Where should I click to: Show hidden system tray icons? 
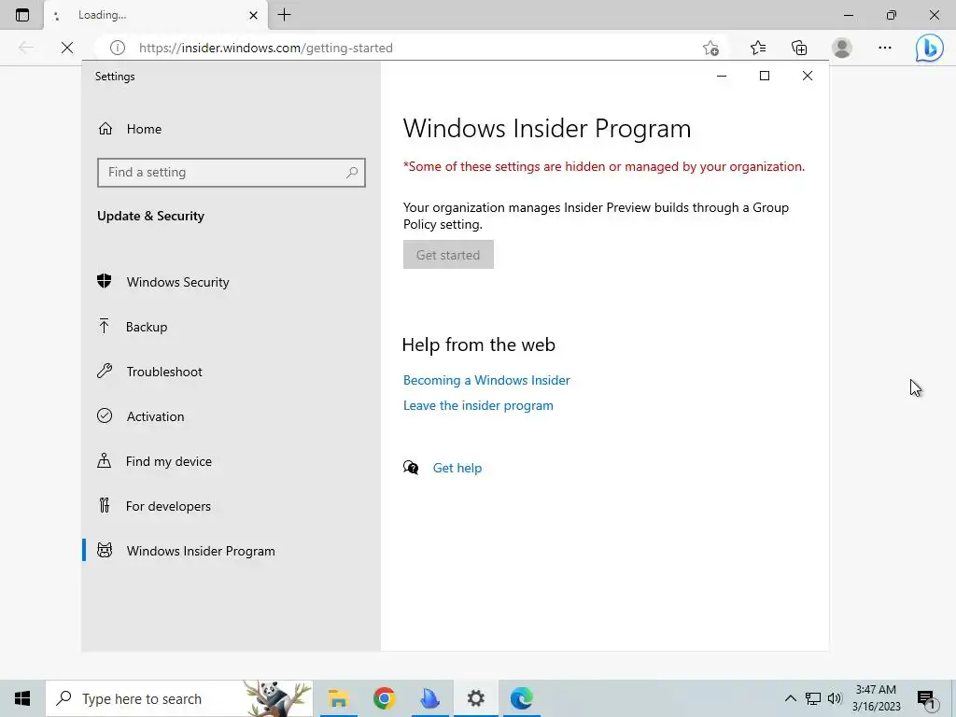790,698
